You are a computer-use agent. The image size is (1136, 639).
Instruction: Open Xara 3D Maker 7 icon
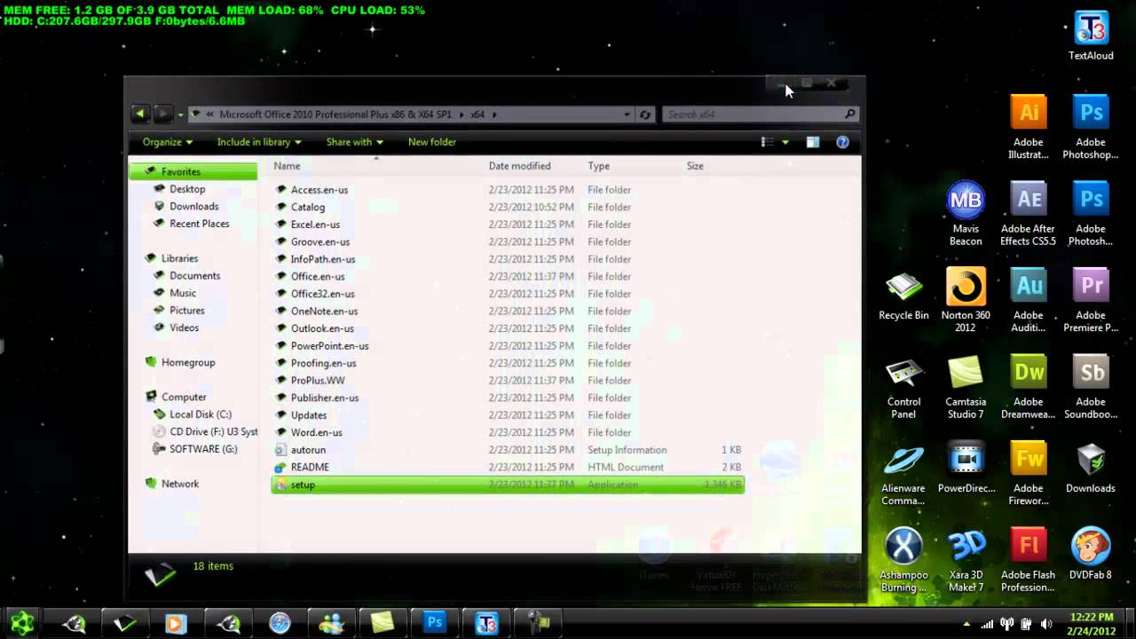pyautogui.click(x=966, y=561)
